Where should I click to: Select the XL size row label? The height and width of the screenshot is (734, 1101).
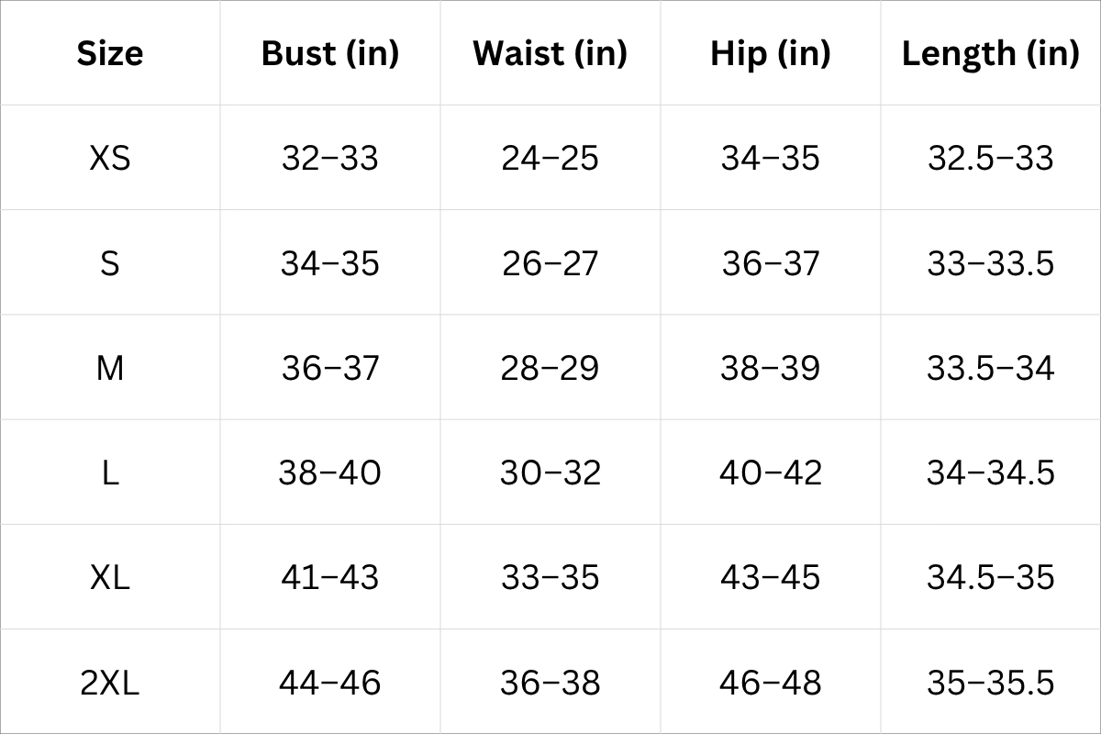[110, 577]
